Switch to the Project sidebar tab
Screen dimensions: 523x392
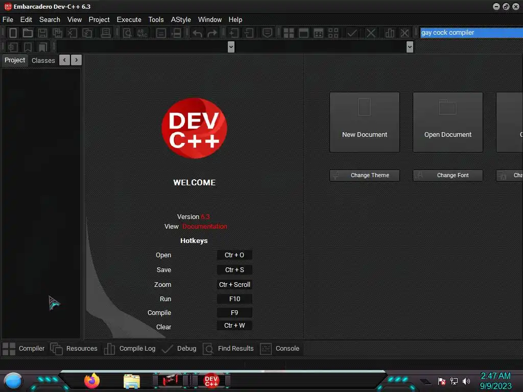(15, 60)
